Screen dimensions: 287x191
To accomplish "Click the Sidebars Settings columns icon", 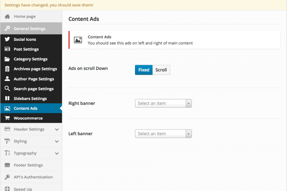I will tap(8, 98).
